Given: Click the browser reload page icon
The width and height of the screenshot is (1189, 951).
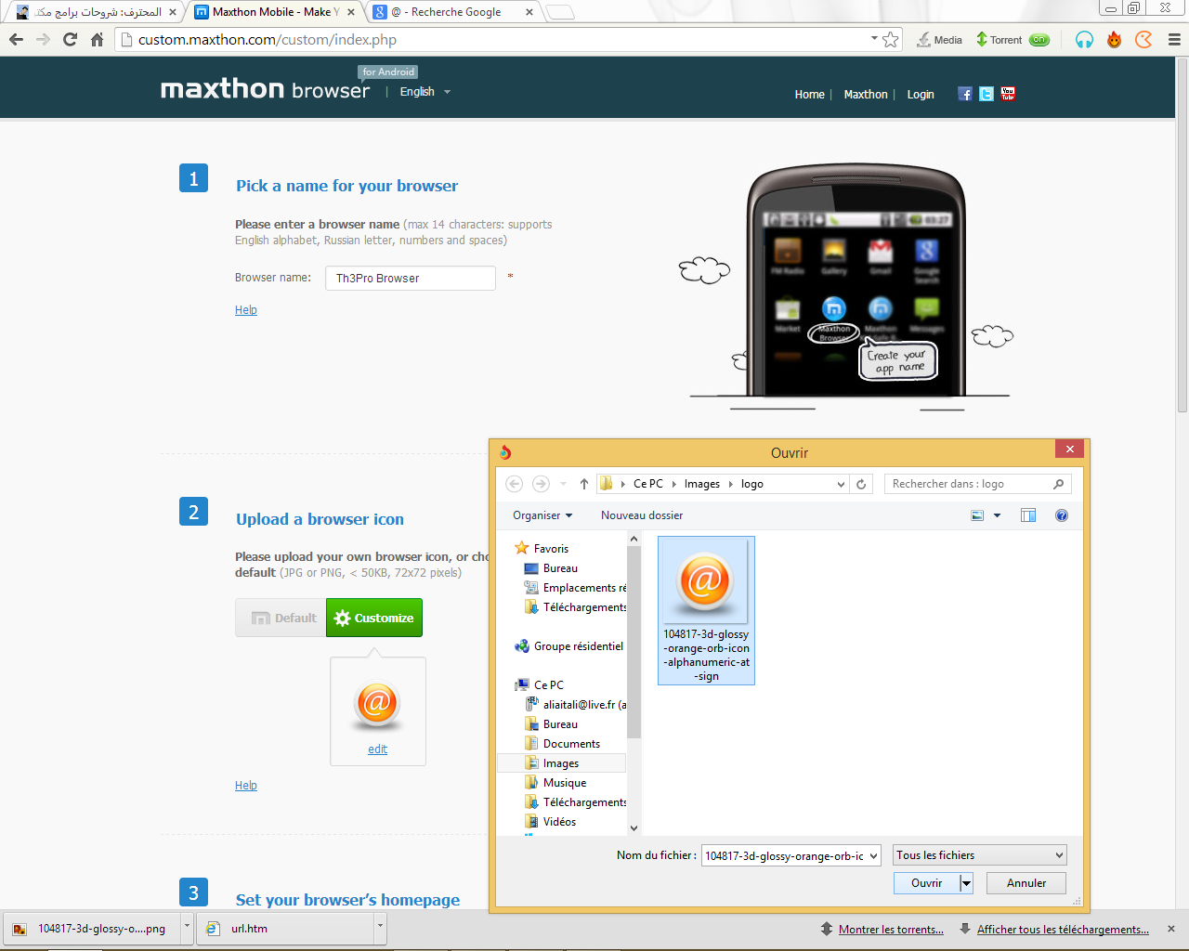Looking at the screenshot, I should 70,39.
